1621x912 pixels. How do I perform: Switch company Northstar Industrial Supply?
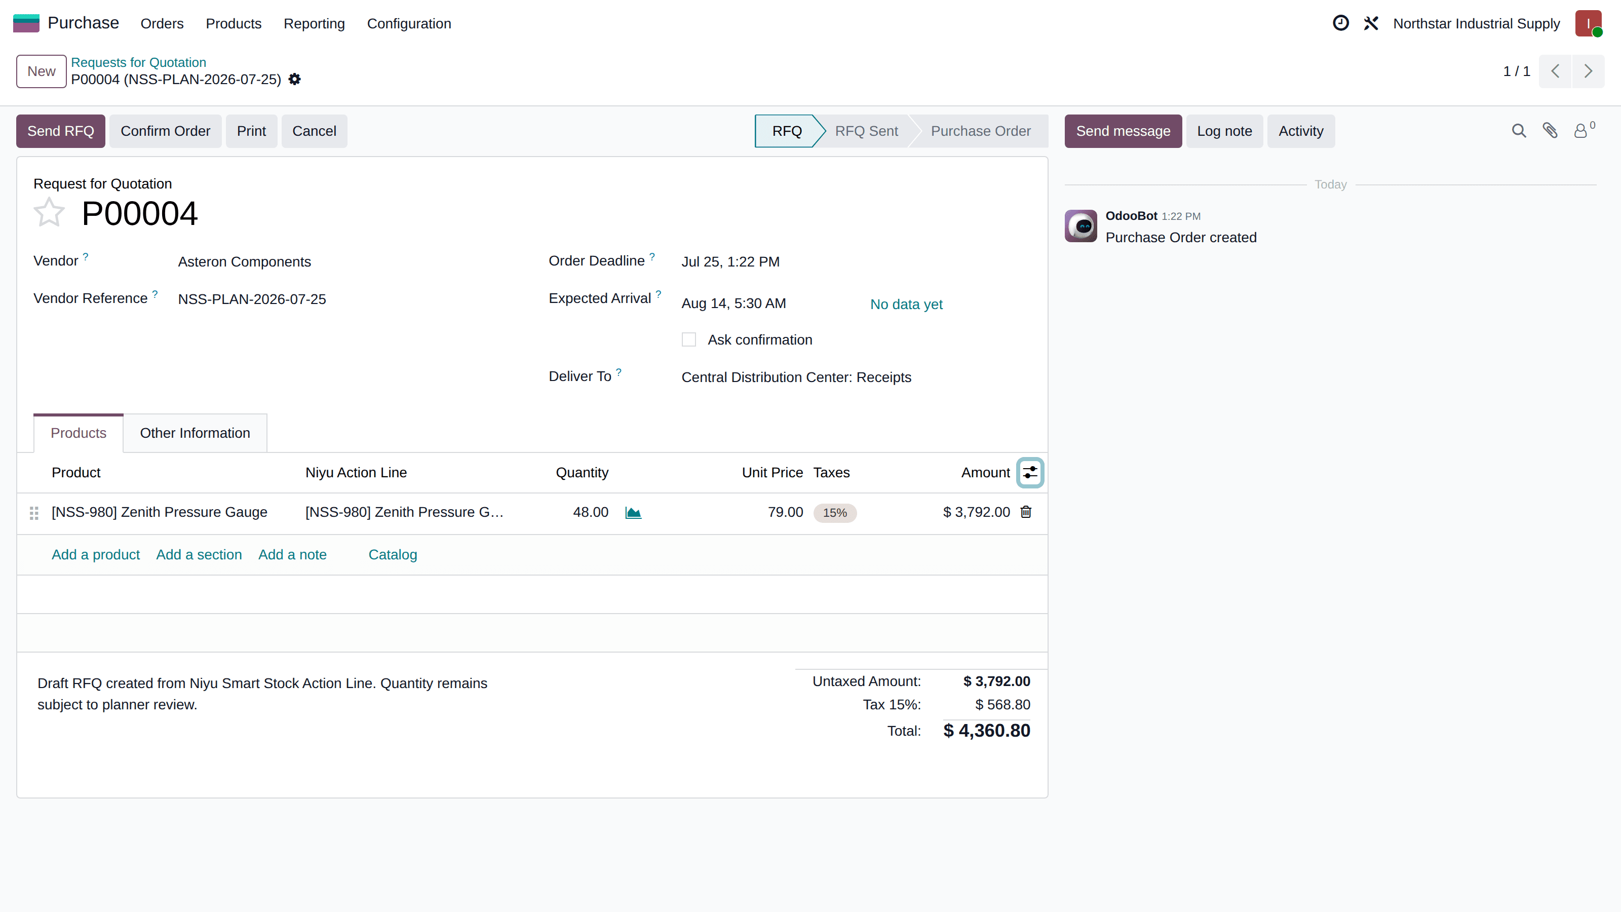point(1476,23)
